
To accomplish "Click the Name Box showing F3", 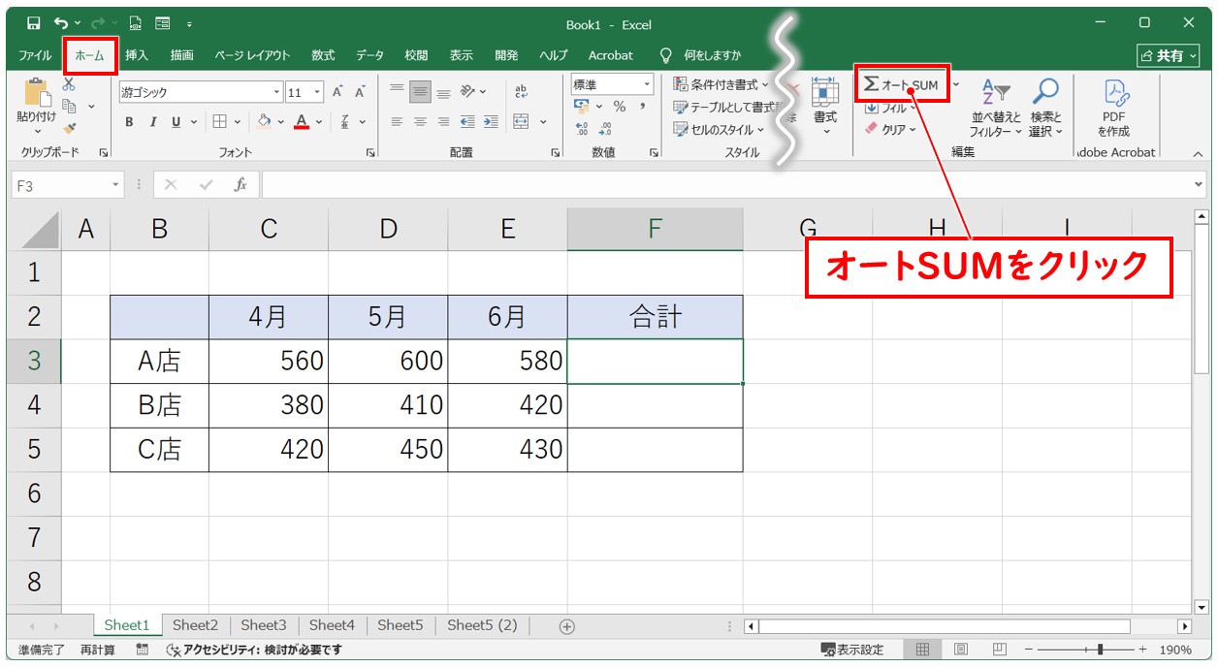I will (60, 184).
